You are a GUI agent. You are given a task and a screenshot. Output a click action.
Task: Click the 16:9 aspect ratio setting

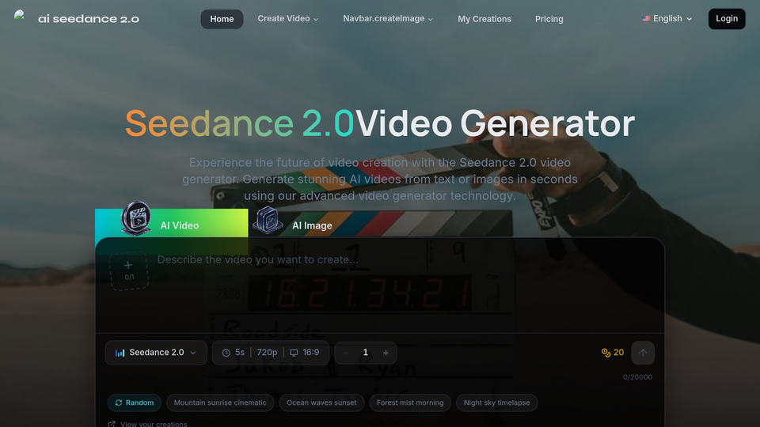tap(305, 353)
